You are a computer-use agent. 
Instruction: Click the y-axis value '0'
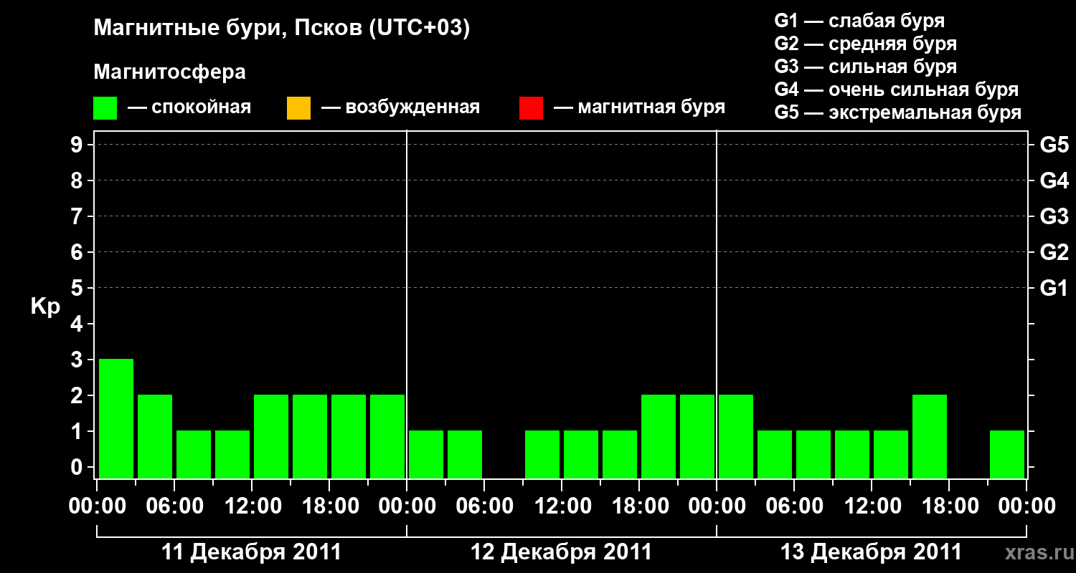tap(78, 467)
